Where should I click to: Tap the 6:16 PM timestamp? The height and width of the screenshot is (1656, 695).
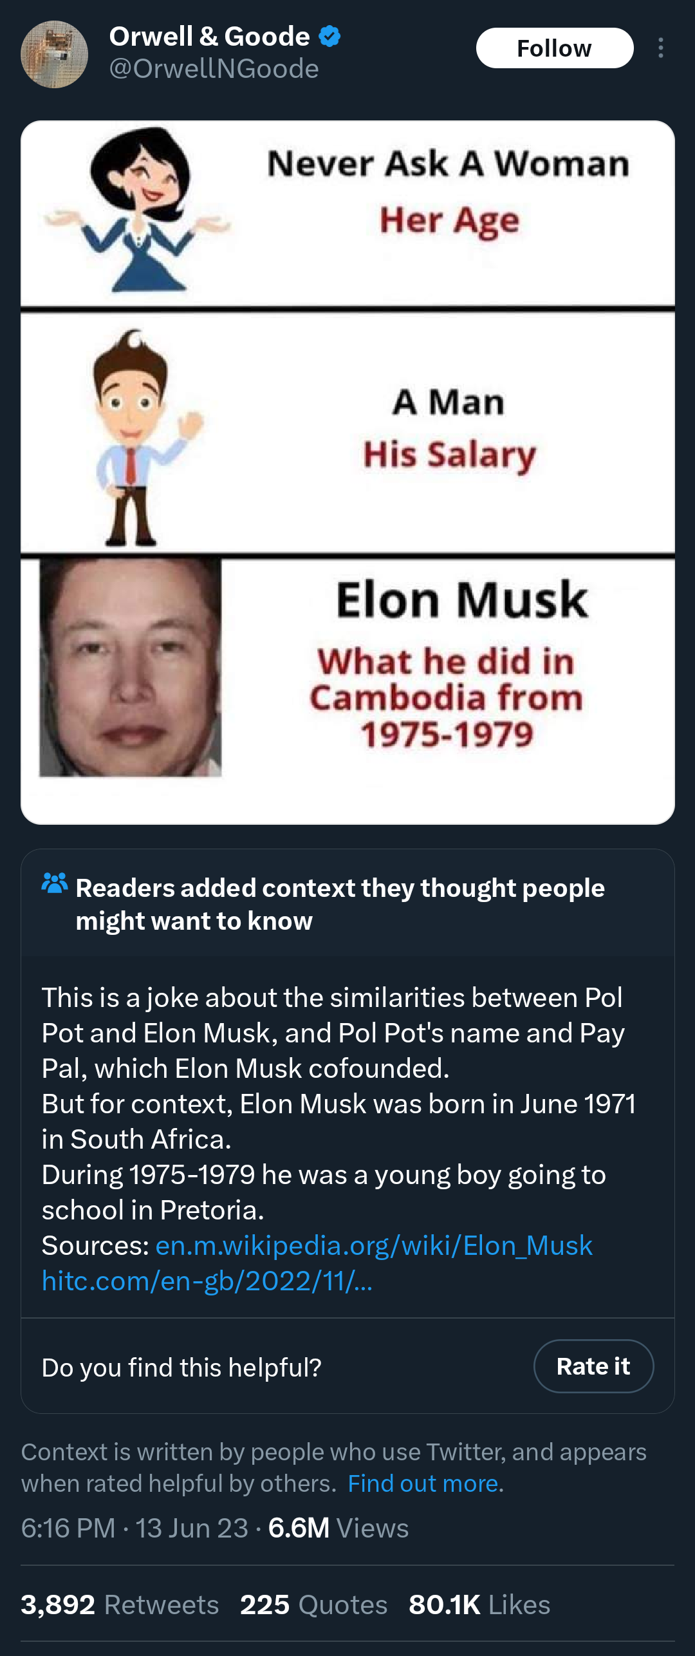tap(68, 1528)
